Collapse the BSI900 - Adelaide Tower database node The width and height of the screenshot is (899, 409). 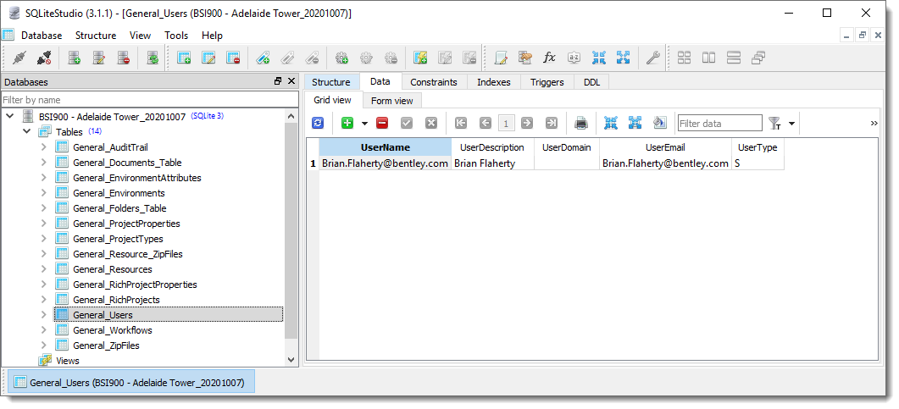point(10,116)
